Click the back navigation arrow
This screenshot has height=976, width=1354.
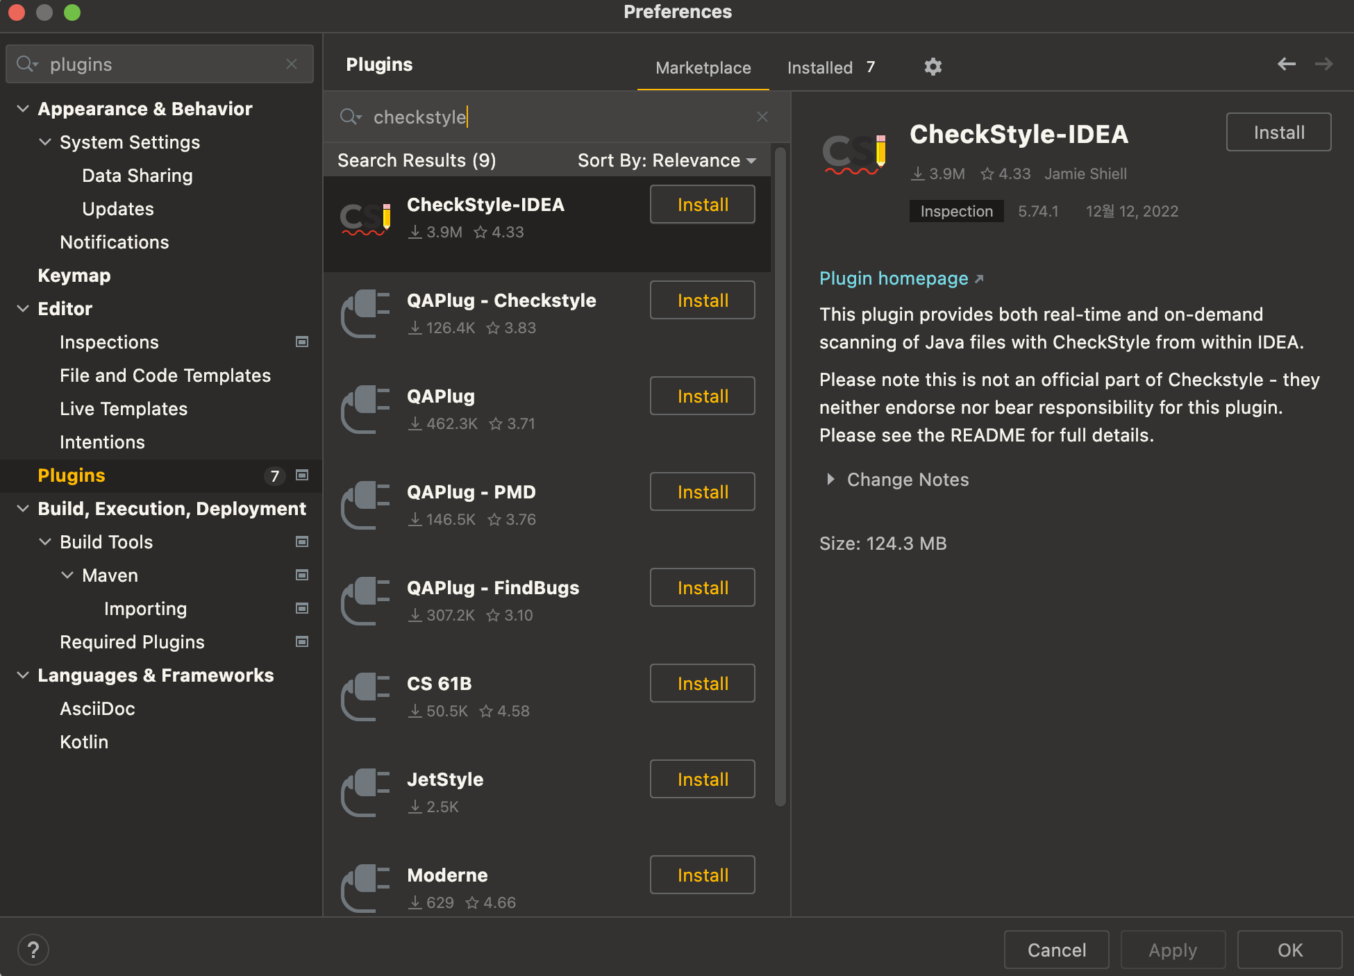pyautogui.click(x=1286, y=64)
